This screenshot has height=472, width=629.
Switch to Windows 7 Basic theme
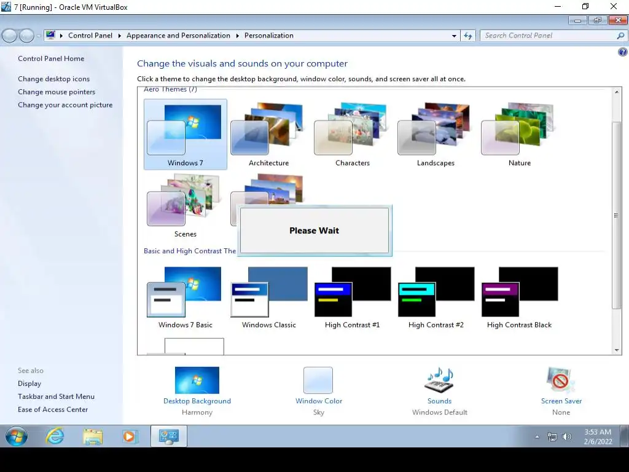186,297
